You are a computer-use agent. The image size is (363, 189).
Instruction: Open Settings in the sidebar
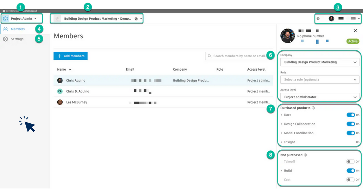(x=25, y=39)
